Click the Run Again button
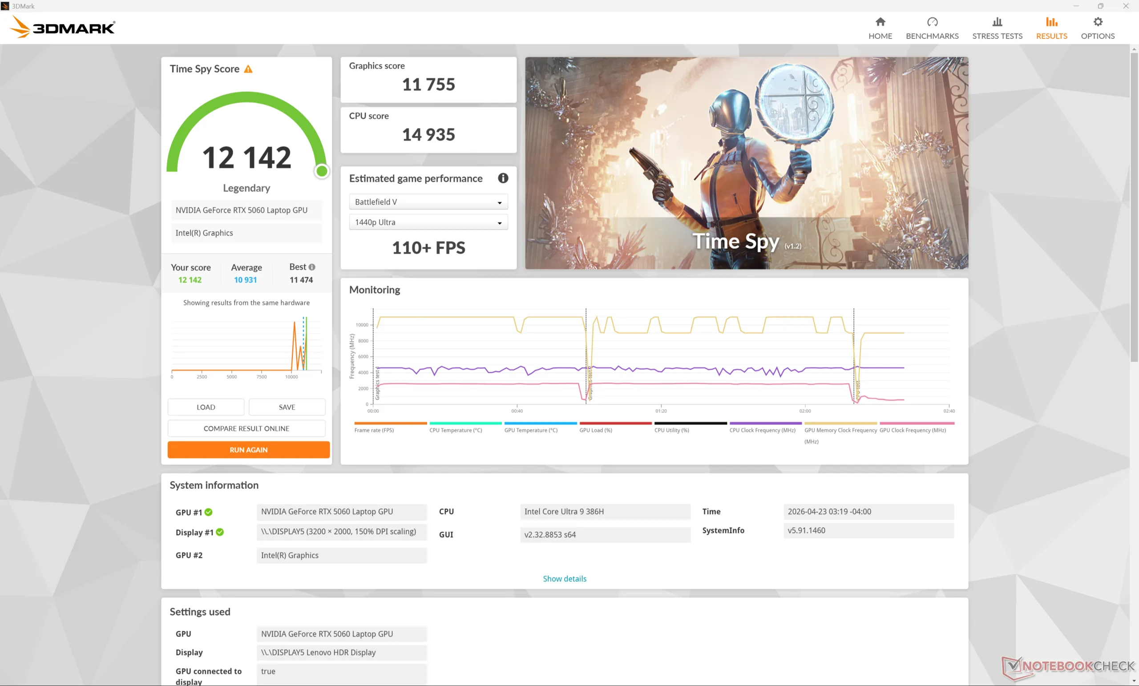1139x686 pixels. (x=248, y=449)
